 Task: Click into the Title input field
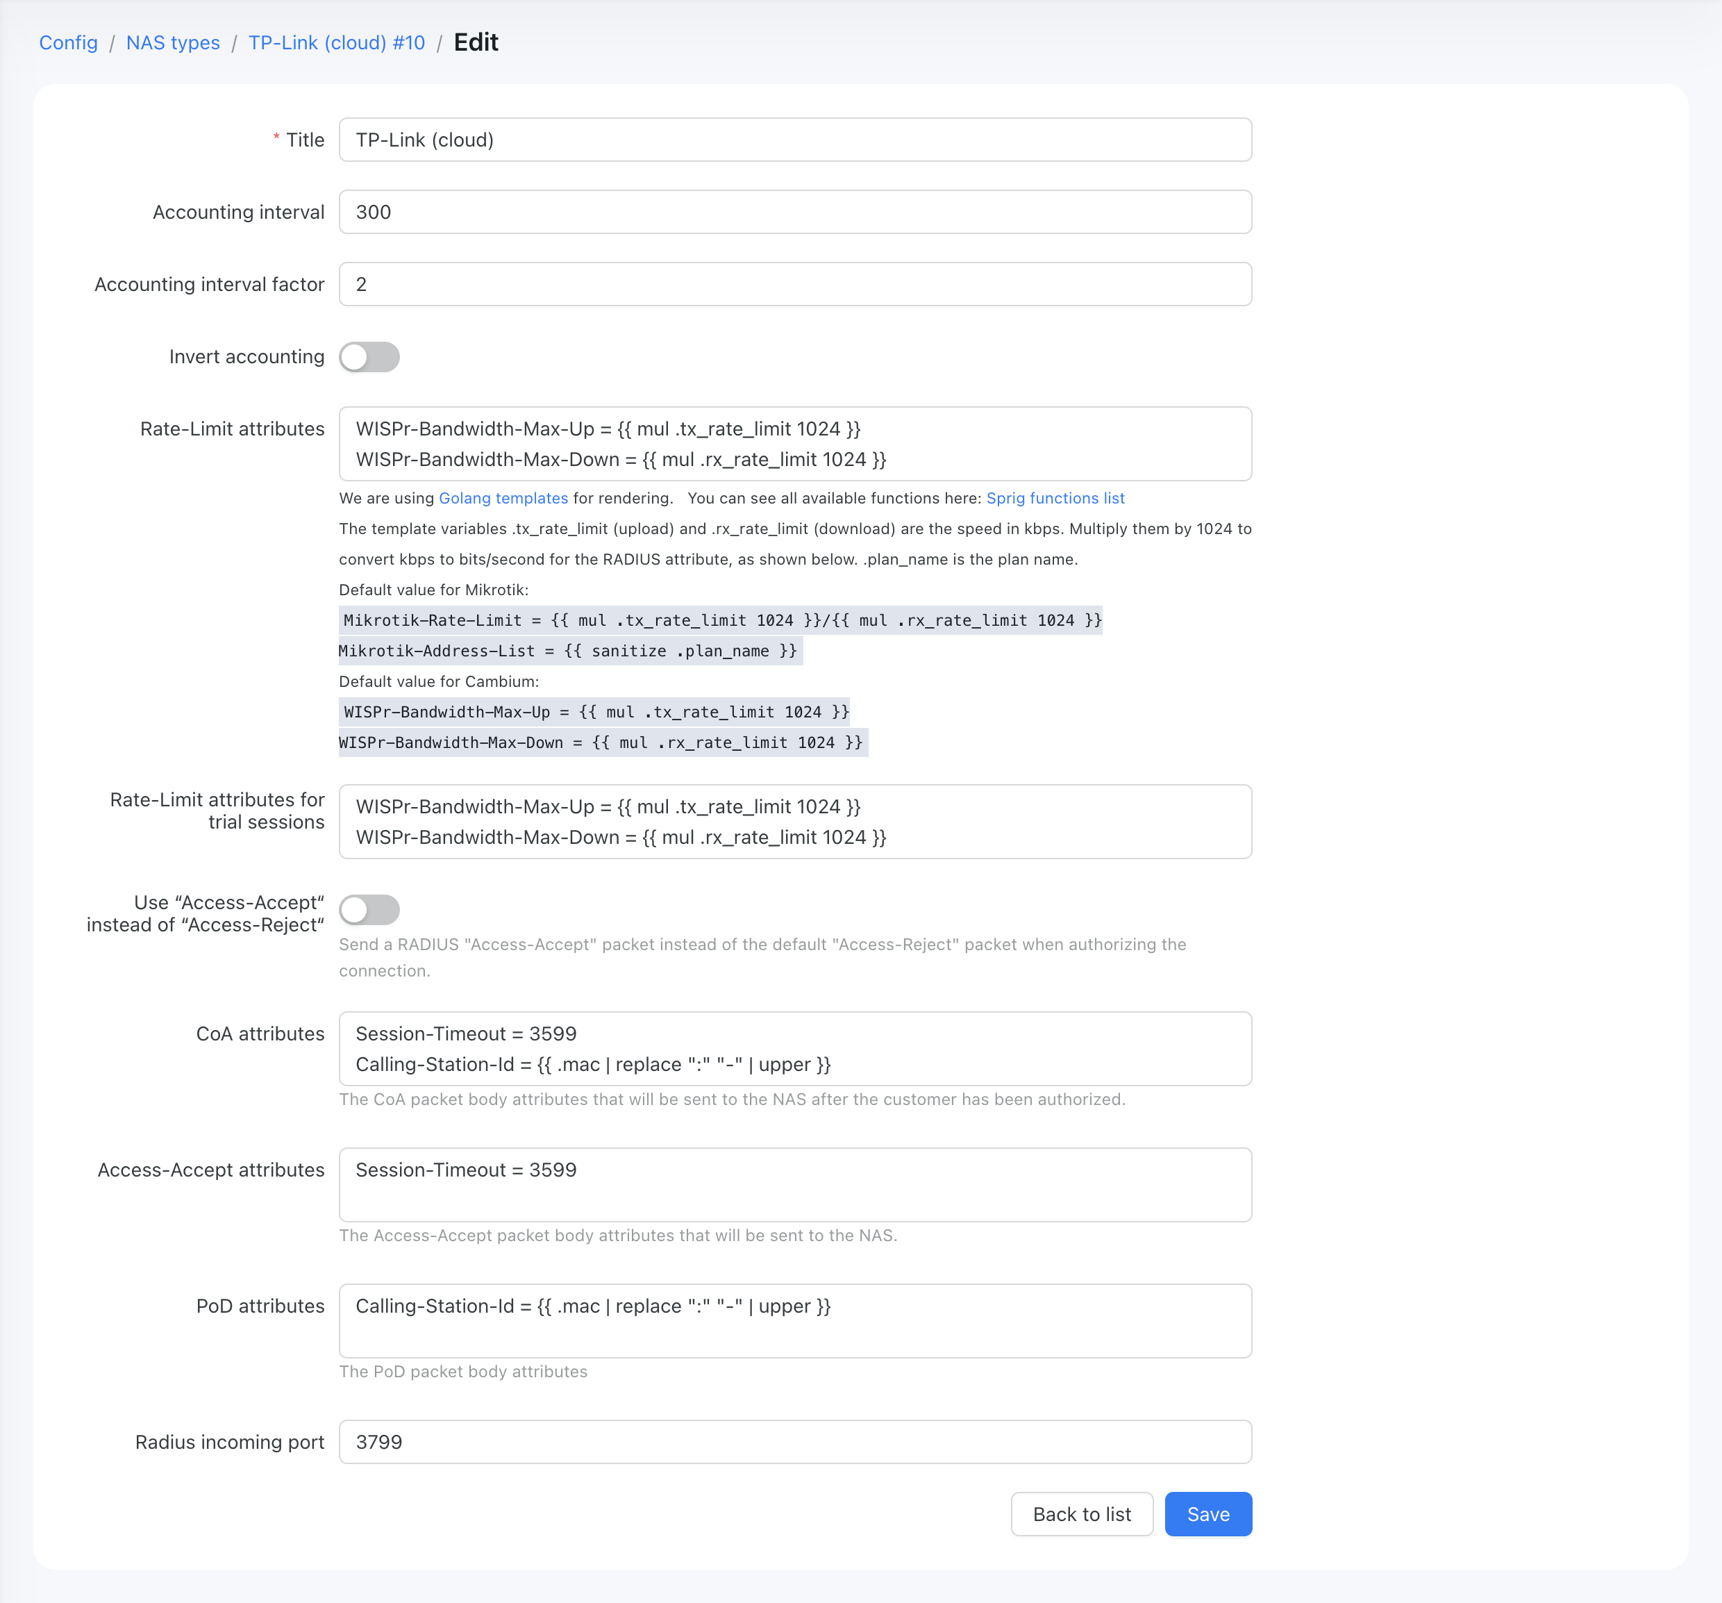tap(795, 140)
